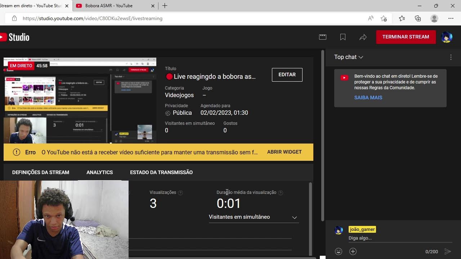The height and width of the screenshot is (259, 461).
Task: Open the emoji picker in chat
Action: pyautogui.click(x=339, y=251)
